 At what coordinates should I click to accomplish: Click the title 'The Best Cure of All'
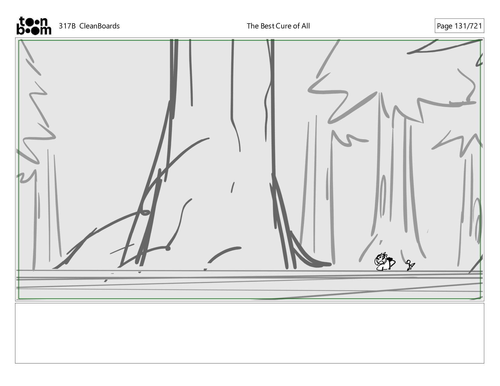(x=278, y=26)
